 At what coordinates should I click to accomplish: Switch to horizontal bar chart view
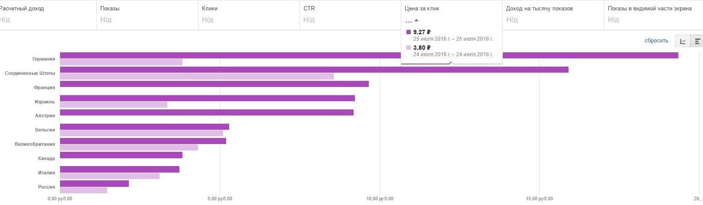coord(697,42)
